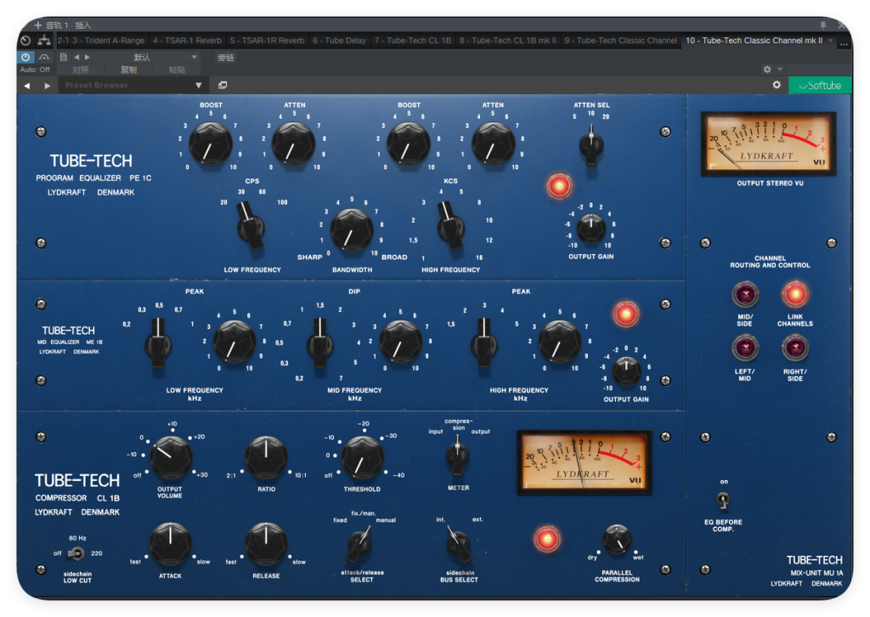This screenshot has width=870, height=617.
Task: Switch to 9 - Tube-Tech Classic Channel tab
Action: [x=620, y=41]
